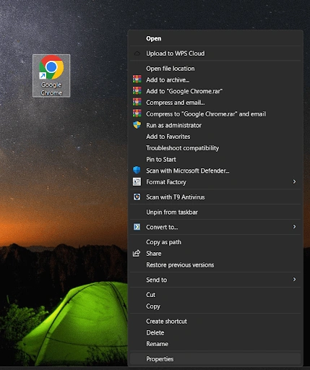Viewport: 310px width, 370px height.
Task: Open Properties at the menu bottom
Action: [x=215, y=359]
